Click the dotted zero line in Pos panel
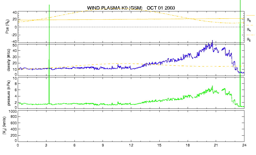 coord(131,27)
